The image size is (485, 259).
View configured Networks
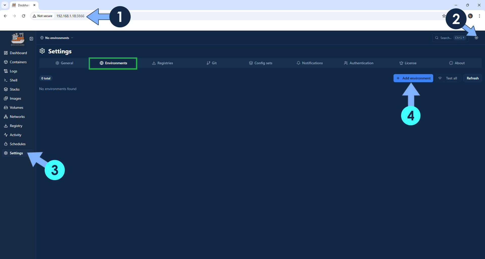point(17,117)
